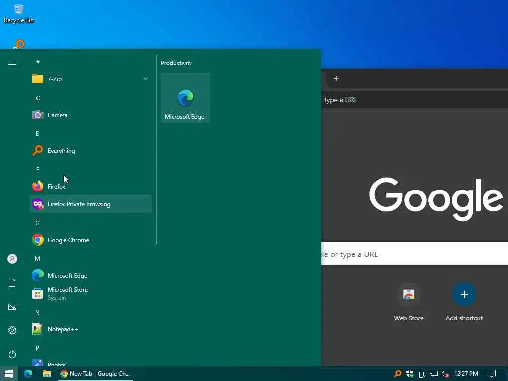
Task: Jump to apps letter N header
Action: tap(38, 313)
